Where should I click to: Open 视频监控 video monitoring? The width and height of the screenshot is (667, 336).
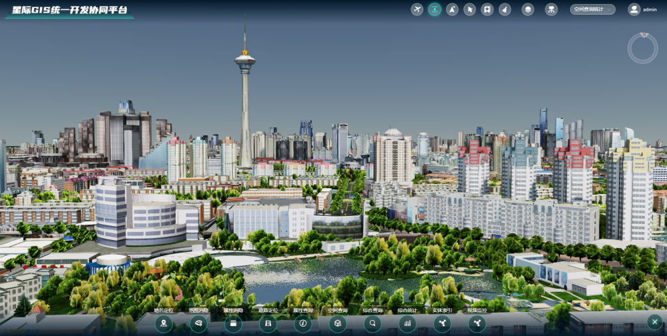[477, 323]
